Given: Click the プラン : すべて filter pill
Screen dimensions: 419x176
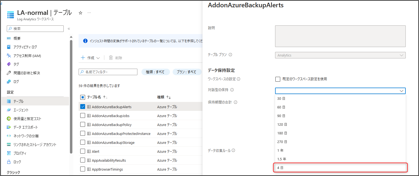Looking at the screenshot, I should [187, 72].
